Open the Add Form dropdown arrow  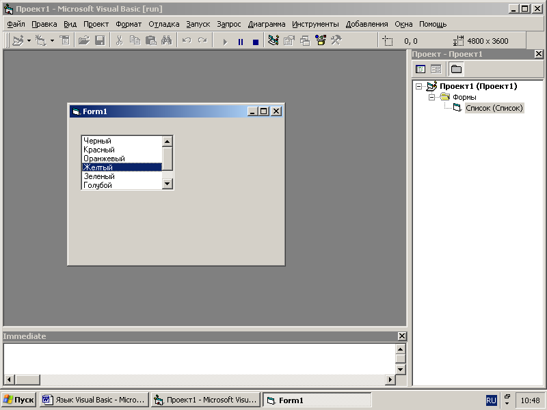(52, 41)
